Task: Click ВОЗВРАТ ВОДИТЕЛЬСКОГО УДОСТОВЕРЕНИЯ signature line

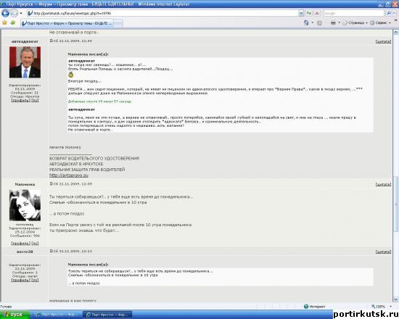Action: click(94, 159)
